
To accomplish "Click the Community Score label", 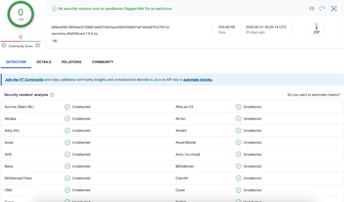I will tap(21, 46).
